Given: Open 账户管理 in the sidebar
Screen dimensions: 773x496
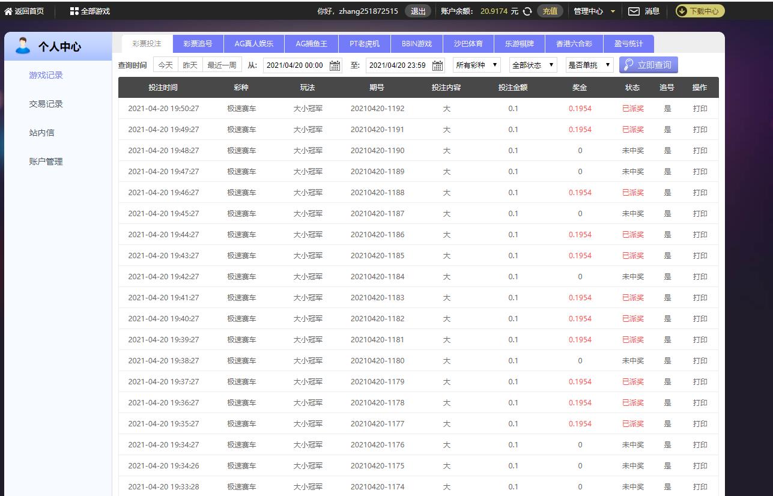Looking at the screenshot, I should pos(46,162).
